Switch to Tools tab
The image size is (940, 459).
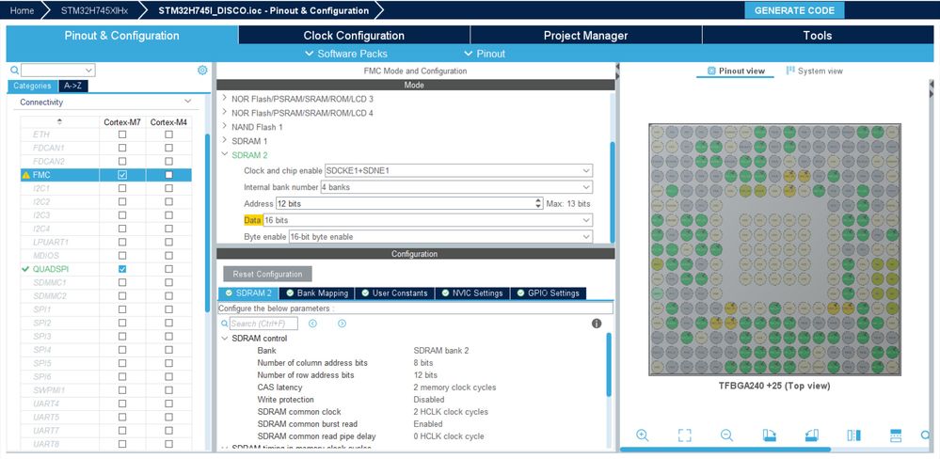tap(817, 36)
